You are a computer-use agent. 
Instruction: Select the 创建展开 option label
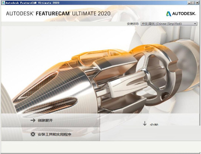[45, 120]
